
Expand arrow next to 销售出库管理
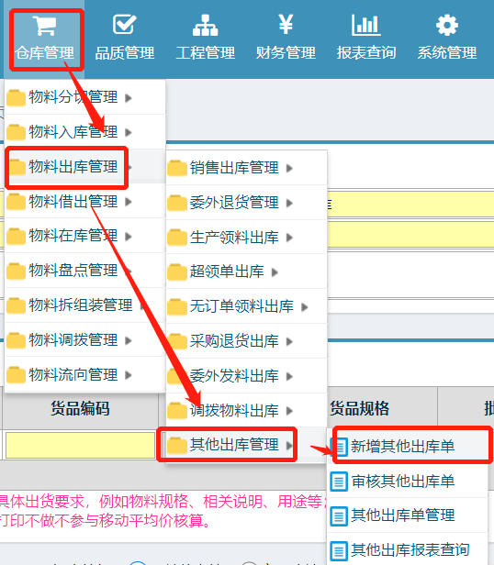pyautogui.click(x=289, y=168)
